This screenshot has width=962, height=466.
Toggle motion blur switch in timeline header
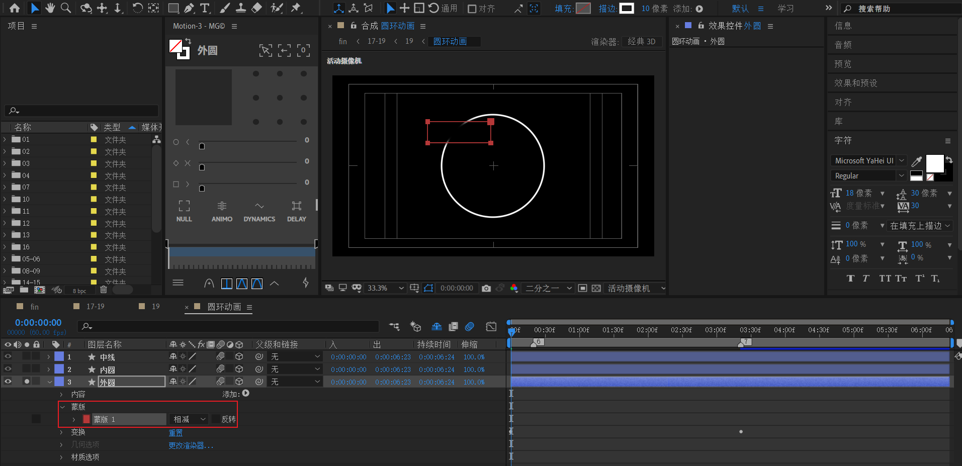pos(470,327)
